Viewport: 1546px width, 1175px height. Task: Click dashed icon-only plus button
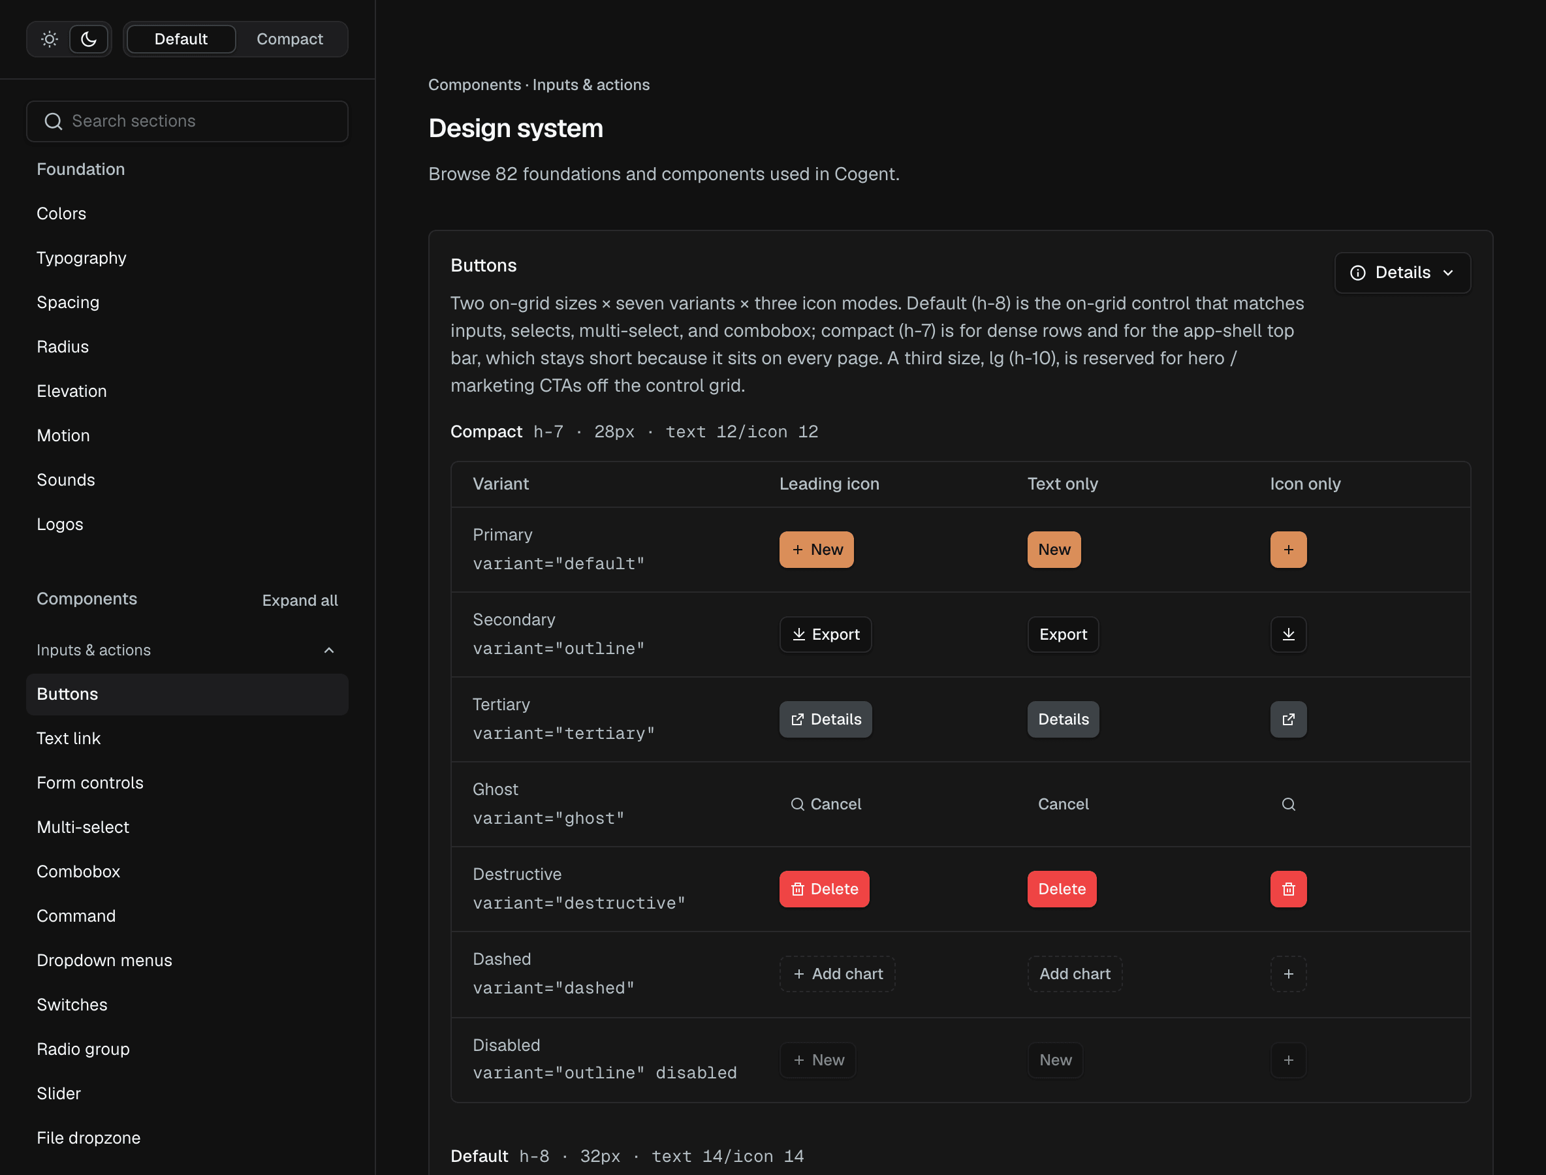point(1288,973)
